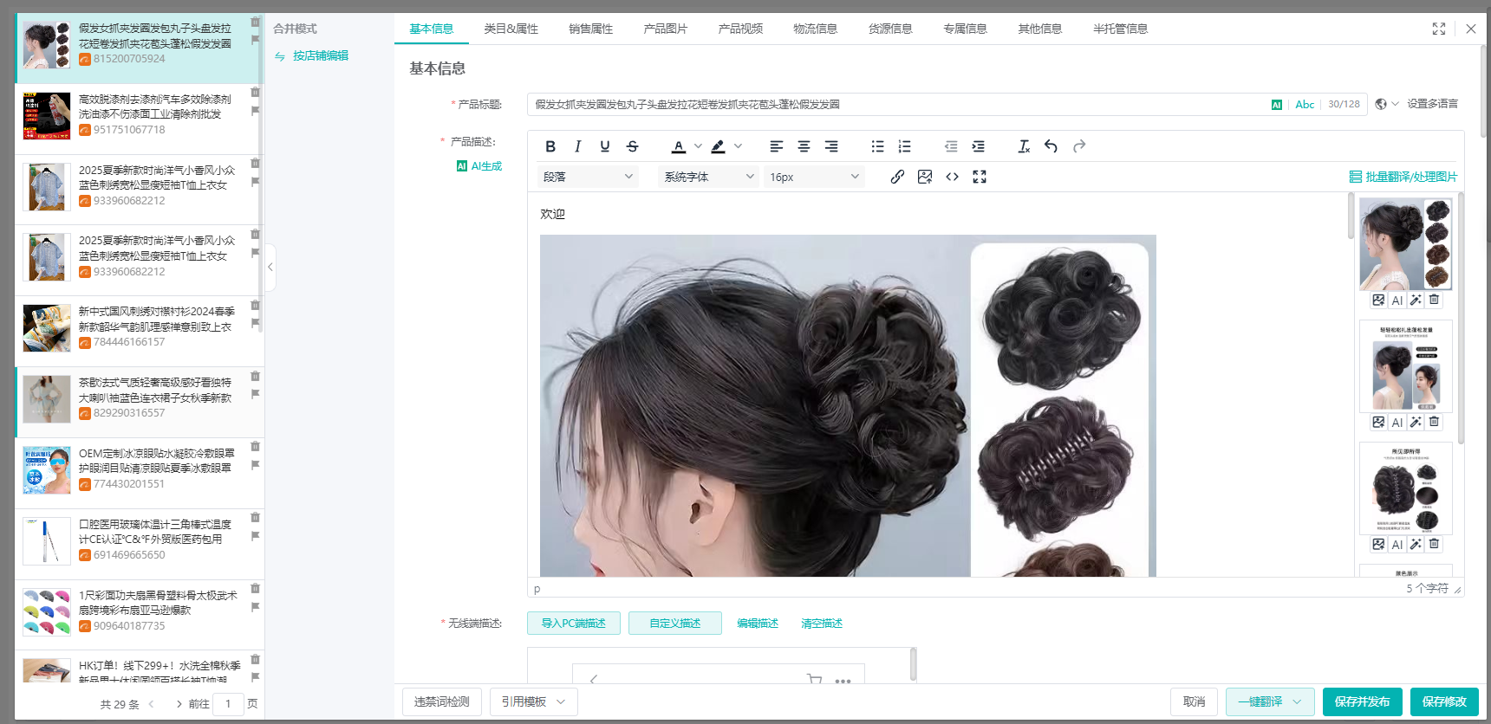Viewport: 1491px width, 724px height.
Task: Open the 物流信息 tab
Action: point(815,29)
